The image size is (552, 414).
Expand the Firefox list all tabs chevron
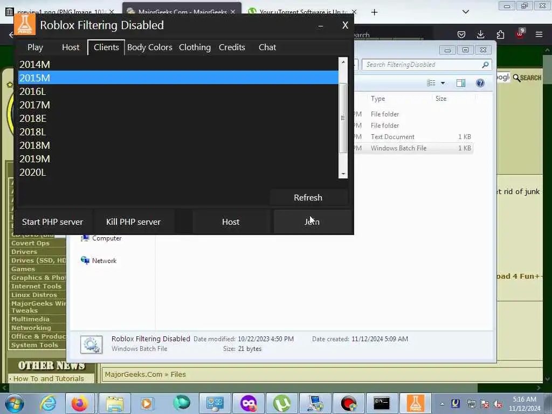click(465, 12)
